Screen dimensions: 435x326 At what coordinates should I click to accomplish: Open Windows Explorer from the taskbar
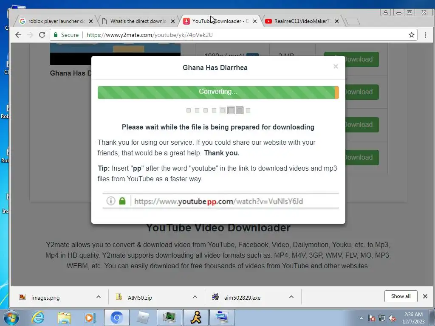coord(64,318)
